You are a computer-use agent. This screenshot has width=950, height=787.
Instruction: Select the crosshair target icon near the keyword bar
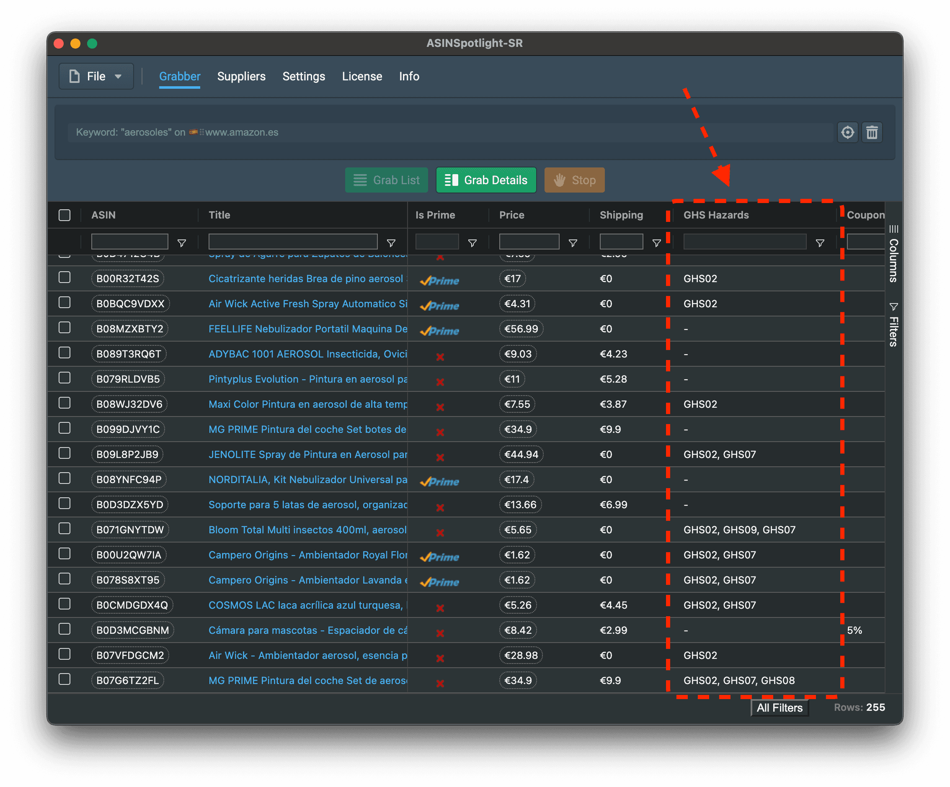click(848, 132)
